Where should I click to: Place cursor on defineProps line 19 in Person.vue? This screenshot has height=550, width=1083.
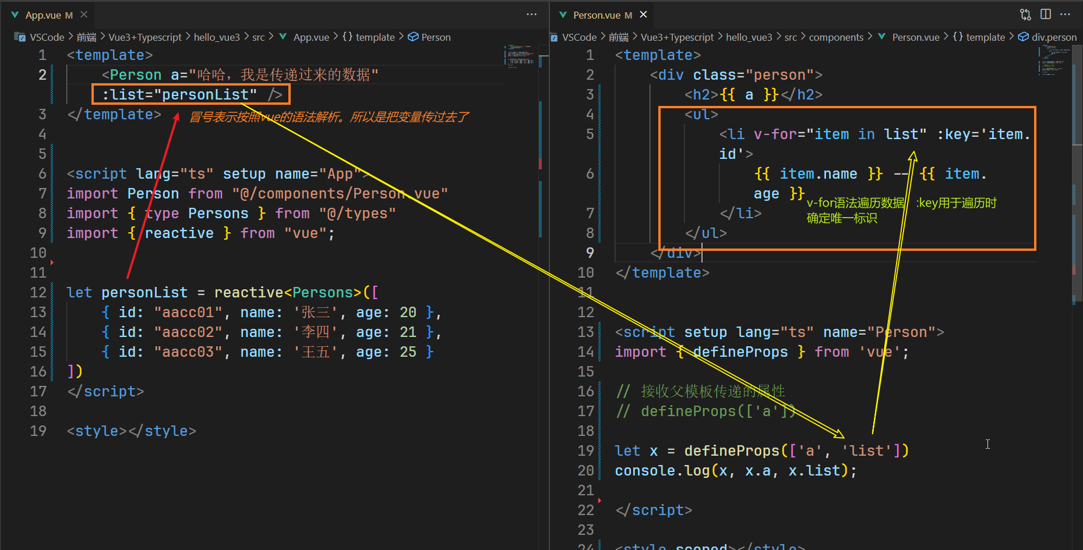tap(732, 451)
